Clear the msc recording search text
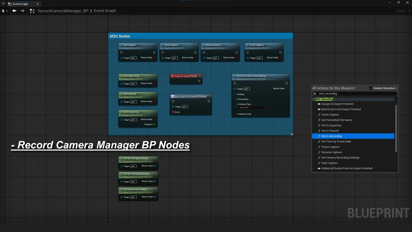The image size is (412, 232). pos(315,94)
